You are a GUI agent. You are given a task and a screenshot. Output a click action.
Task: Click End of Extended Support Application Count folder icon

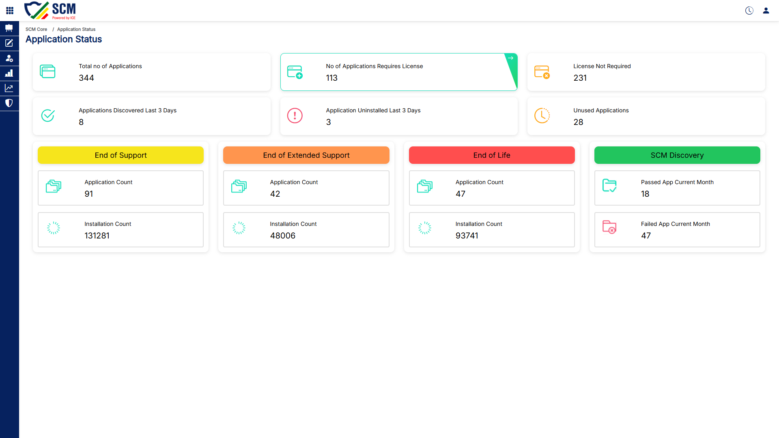click(239, 187)
